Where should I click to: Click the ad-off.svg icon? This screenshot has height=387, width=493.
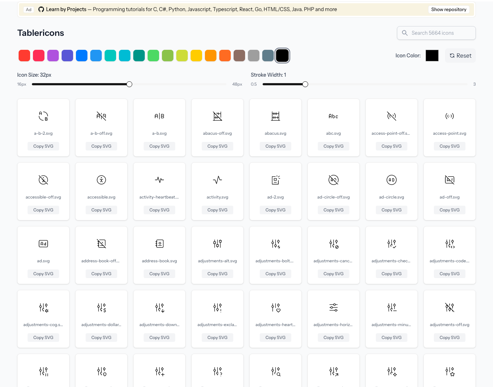tap(449, 180)
